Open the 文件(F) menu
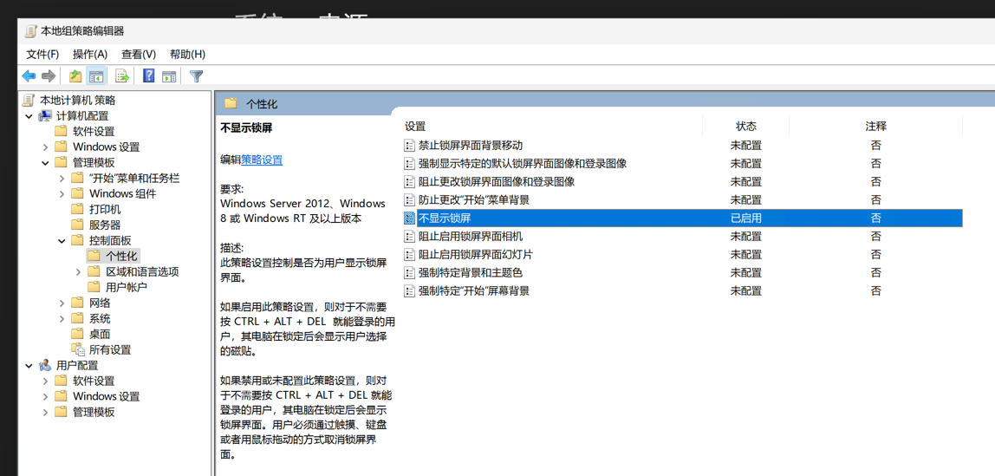This screenshot has height=476, width=995. point(42,54)
